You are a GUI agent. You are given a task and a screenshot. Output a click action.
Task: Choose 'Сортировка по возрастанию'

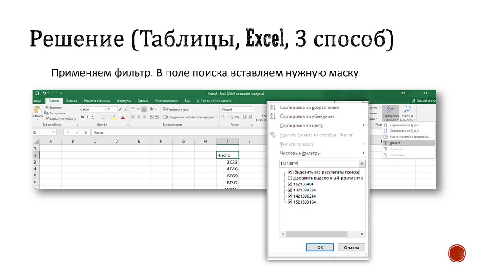(x=309, y=107)
